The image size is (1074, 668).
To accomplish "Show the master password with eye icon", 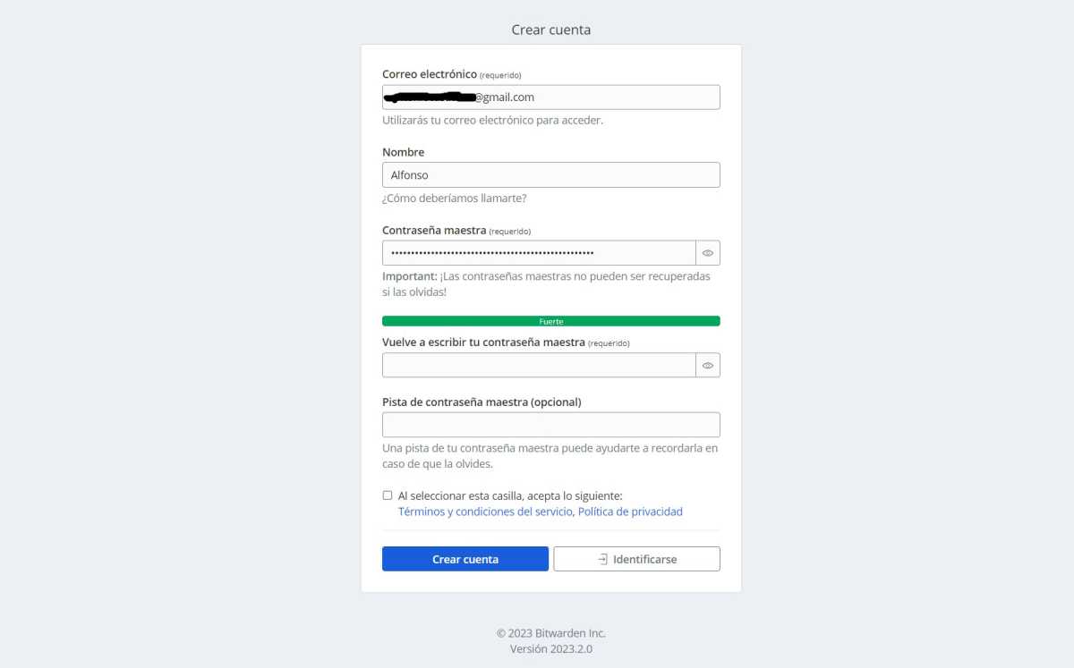I will point(708,253).
